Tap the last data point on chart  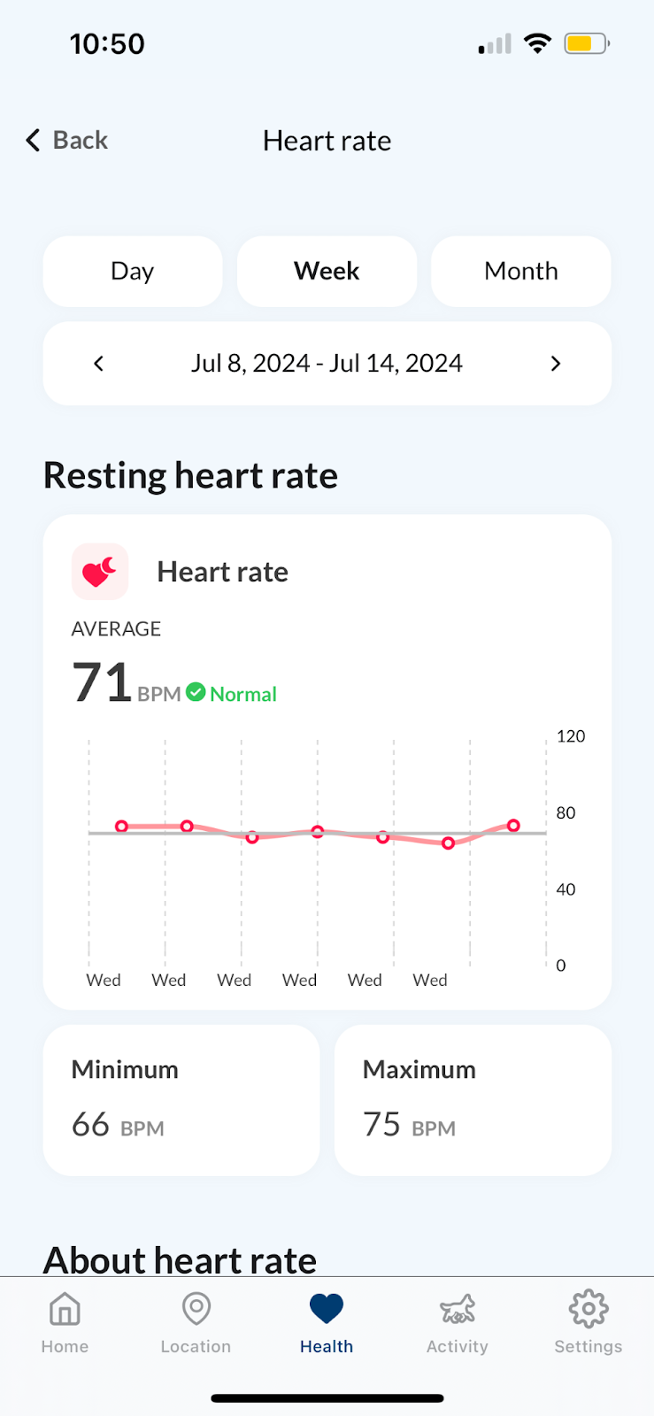click(x=513, y=826)
